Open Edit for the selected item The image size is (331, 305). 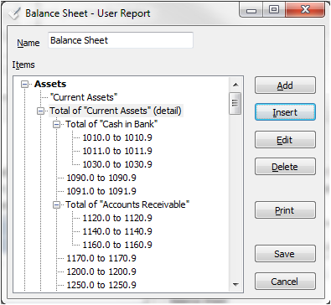click(285, 140)
